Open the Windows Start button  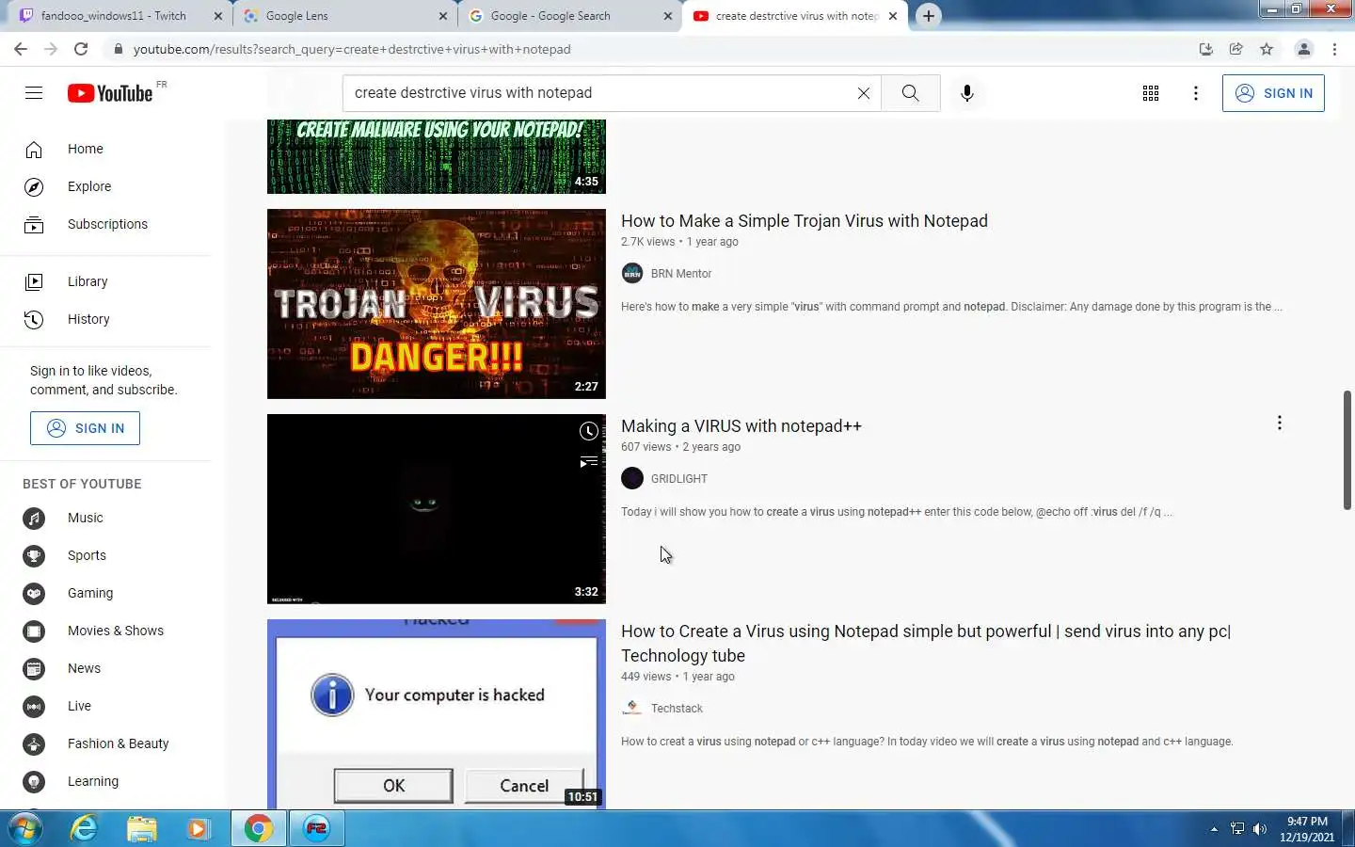click(24, 828)
